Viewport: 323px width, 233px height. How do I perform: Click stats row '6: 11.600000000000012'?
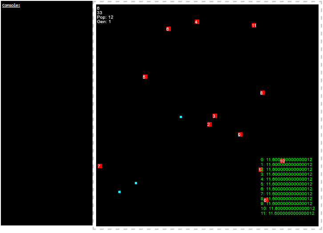click(x=287, y=189)
